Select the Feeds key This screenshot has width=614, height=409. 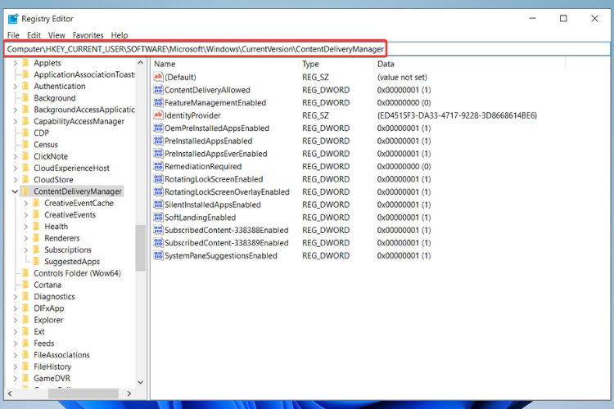[x=44, y=344]
